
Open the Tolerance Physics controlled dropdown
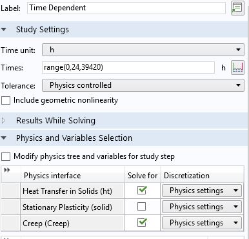(143, 85)
